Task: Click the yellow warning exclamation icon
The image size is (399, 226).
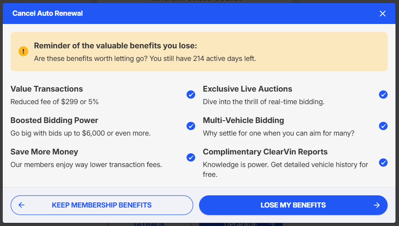Action: point(23,51)
